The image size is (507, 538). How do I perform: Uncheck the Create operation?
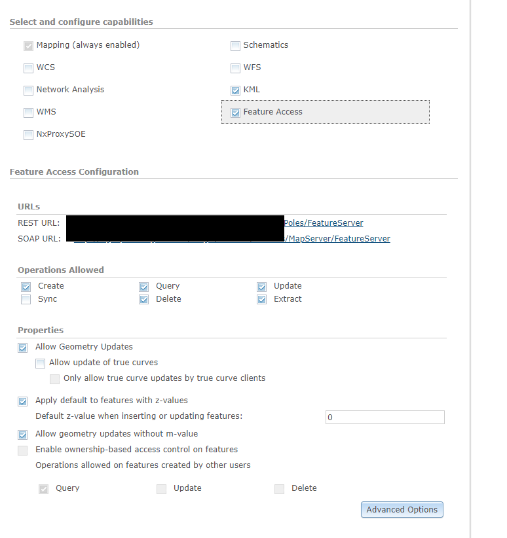tap(26, 287)
